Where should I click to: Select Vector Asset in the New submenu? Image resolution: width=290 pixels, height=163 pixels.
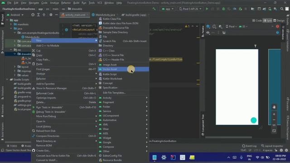[x=123, y=69]
